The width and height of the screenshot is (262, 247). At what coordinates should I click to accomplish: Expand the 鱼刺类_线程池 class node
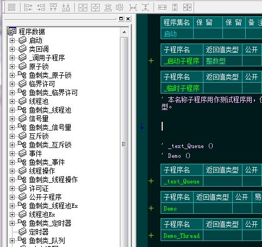(x=12, y=110)
